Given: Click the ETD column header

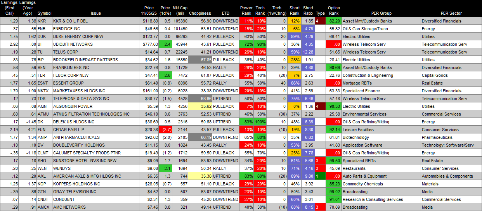Looking at the screenshot, I should point(225,13).
